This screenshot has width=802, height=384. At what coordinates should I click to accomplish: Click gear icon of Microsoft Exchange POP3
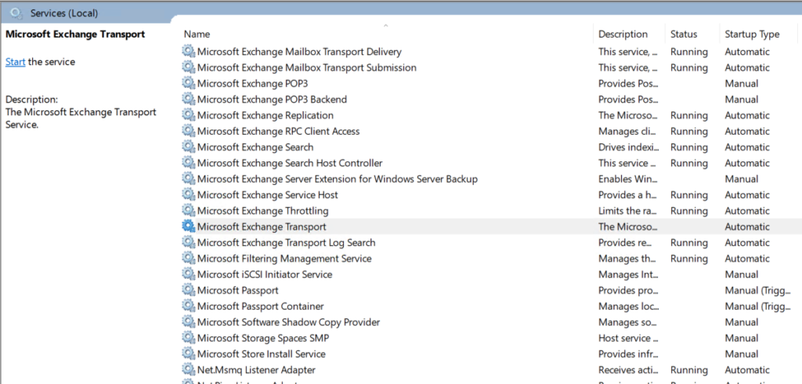pos(188,83)
